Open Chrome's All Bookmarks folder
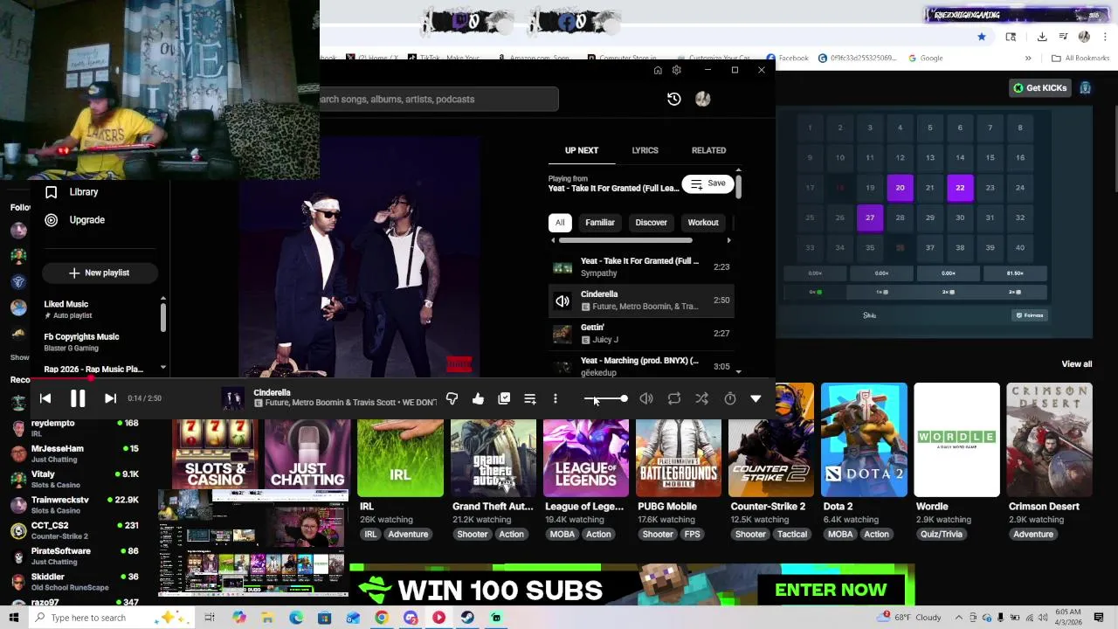 pos(1080,58)
